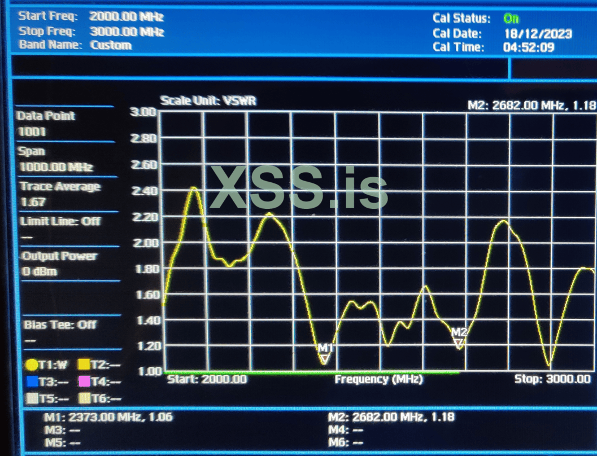
Task: Click the M2 marker triangle on trace
Action: click(459, 344)
